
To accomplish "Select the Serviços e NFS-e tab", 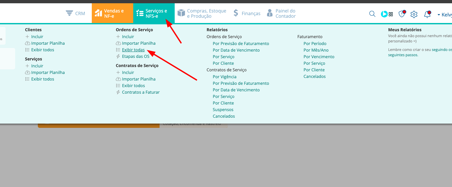I will pos(154,13).
